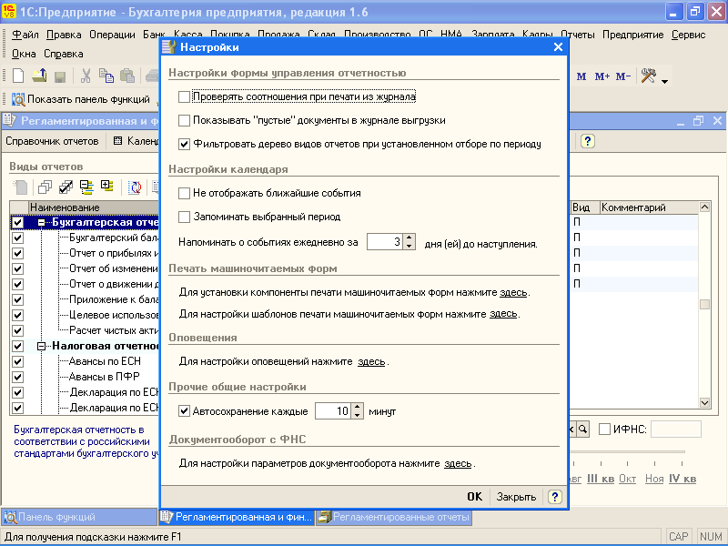Open the Сервис menu

[x=688, y=35]
